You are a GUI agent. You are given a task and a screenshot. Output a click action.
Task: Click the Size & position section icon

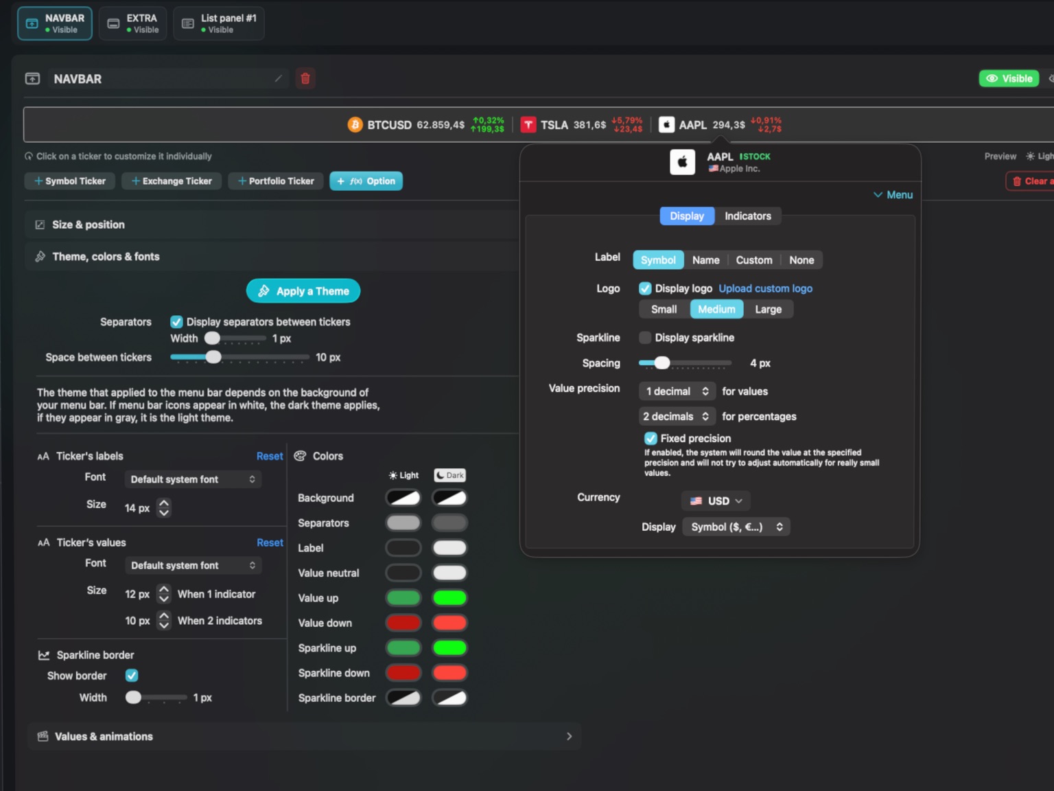pos(40,225)
